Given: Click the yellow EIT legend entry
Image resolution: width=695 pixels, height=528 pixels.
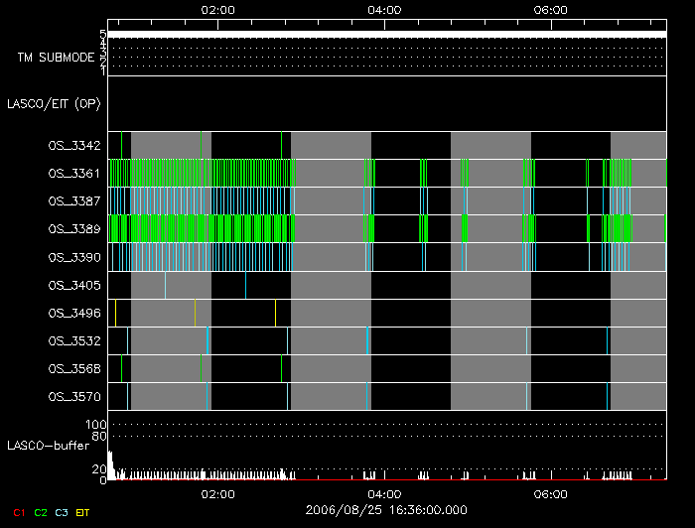Looking at the screenshot, I should [x=82, y=513].
